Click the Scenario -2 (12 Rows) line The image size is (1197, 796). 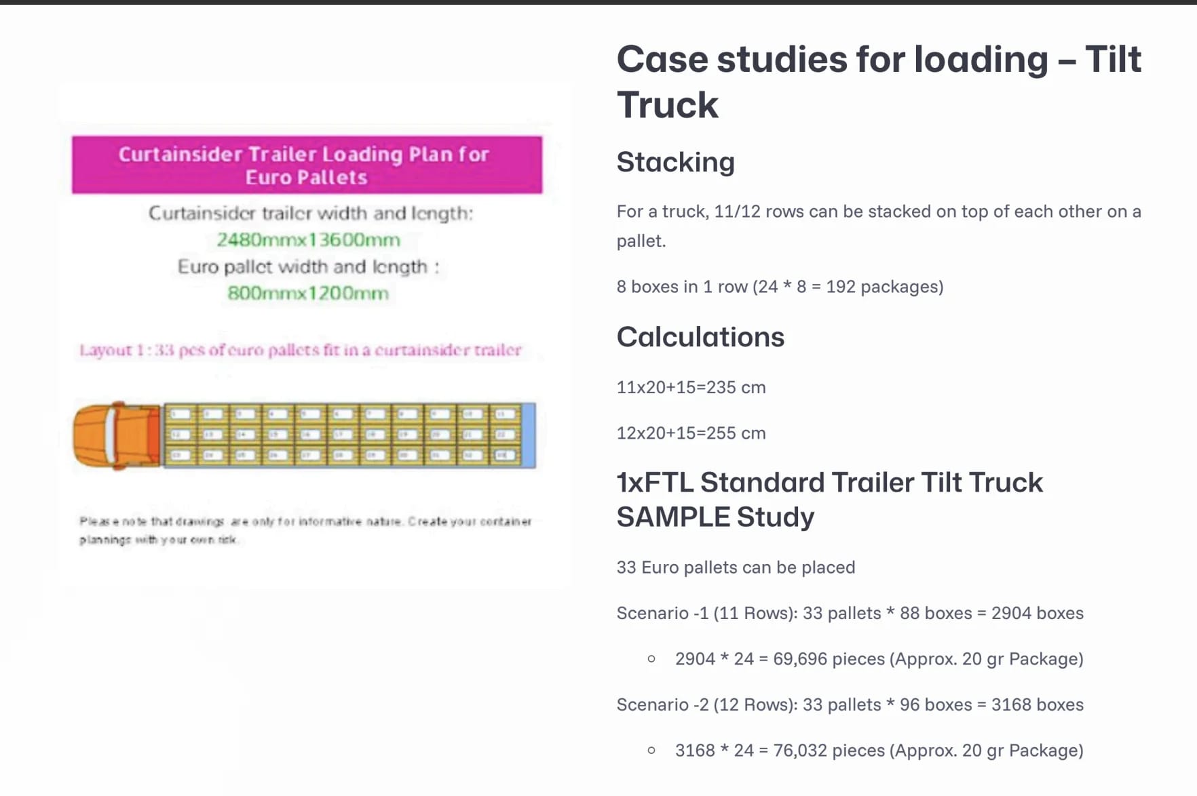(849, 704)
